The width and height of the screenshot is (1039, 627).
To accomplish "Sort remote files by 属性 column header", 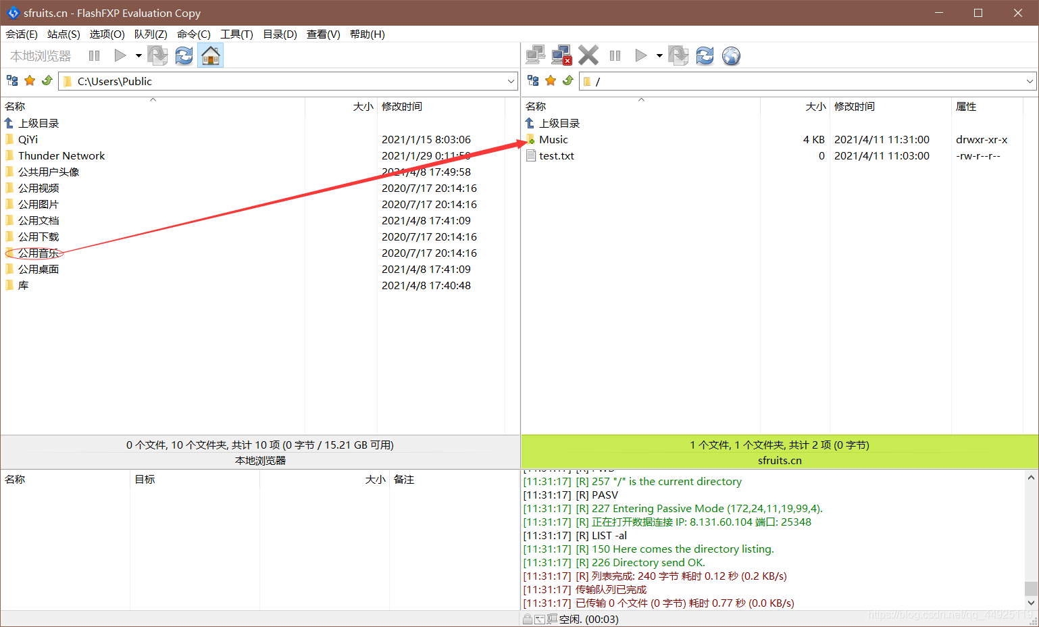I will tap(987, 107).
